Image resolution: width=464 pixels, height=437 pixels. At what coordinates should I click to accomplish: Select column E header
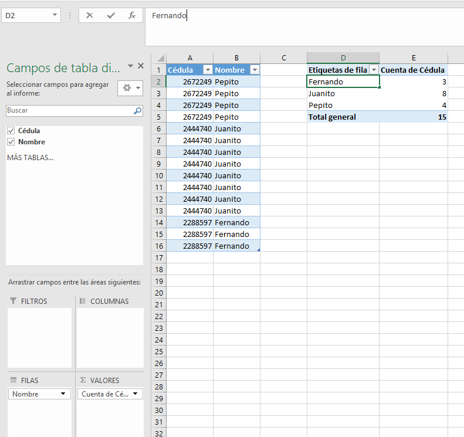pos(414,57)
